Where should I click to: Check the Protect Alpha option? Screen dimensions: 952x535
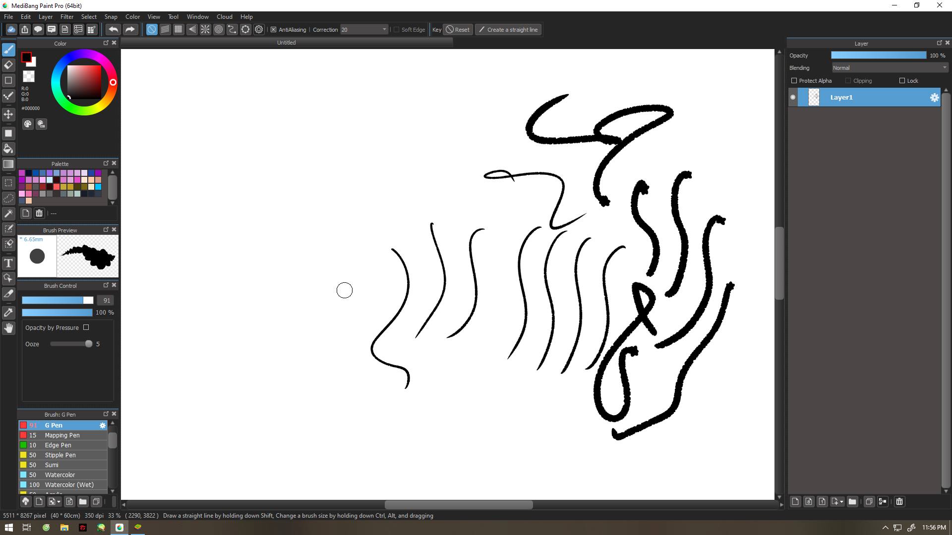coord(794,81)
